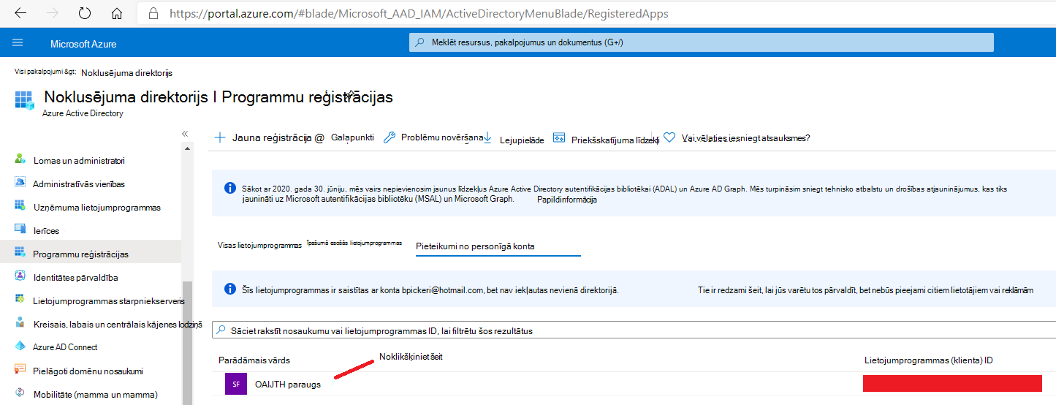Click the browser forward arrow
This screenshot has height=405, width=1056.
pyautogui.click(x=52, y=13)
